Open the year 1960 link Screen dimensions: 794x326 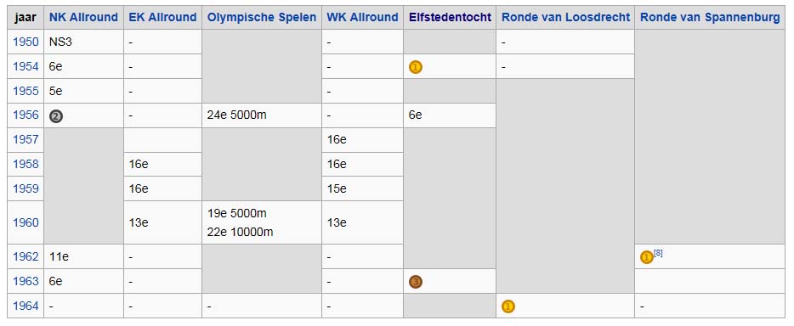(x=26, y=222)
